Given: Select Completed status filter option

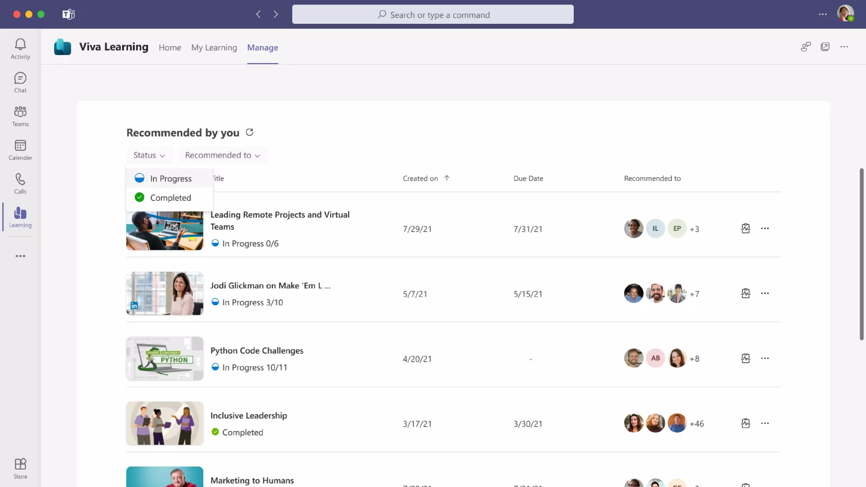Looking at the screenshot, I should [170, 198].
